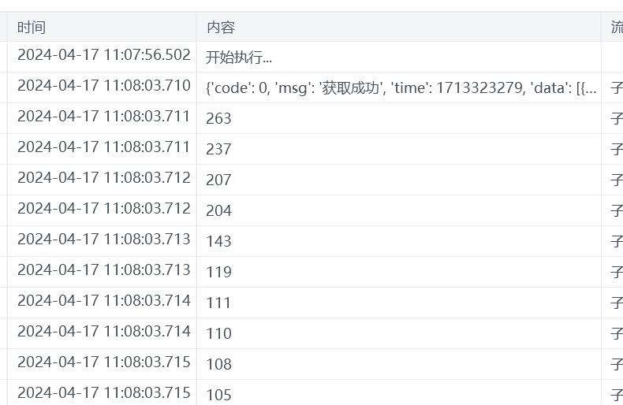Click the timestamp 2024-04-17 11:07:56.502

tap(104, 54)
